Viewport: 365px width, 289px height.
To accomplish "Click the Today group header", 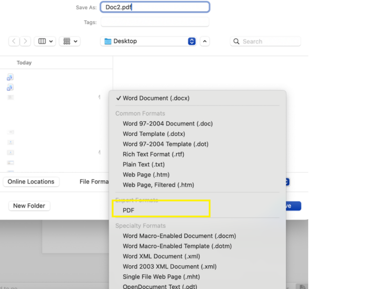I will [24, 62].
